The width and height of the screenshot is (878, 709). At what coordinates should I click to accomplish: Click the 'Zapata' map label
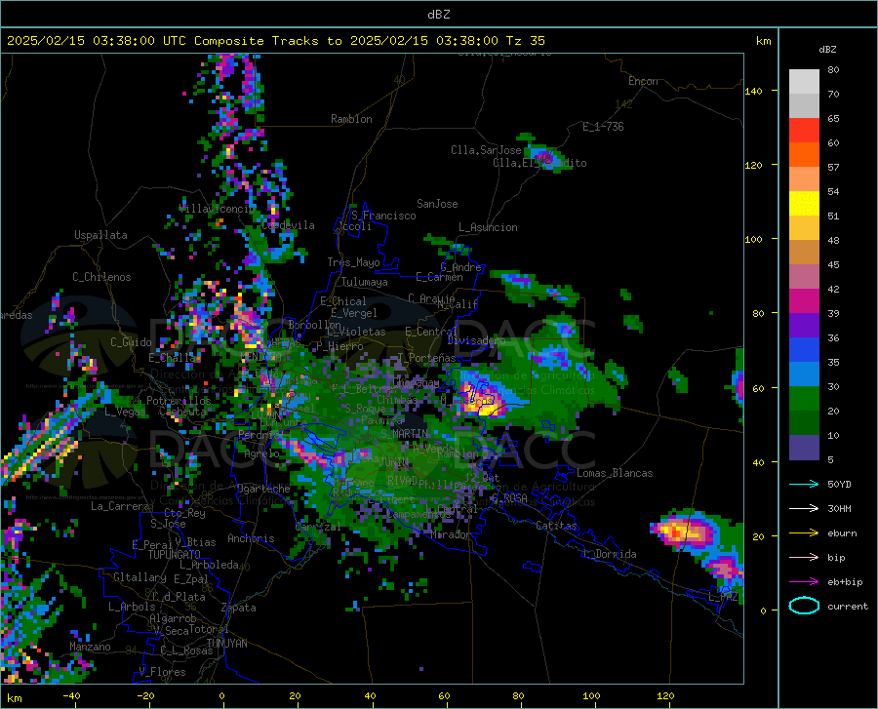[239, 608]
